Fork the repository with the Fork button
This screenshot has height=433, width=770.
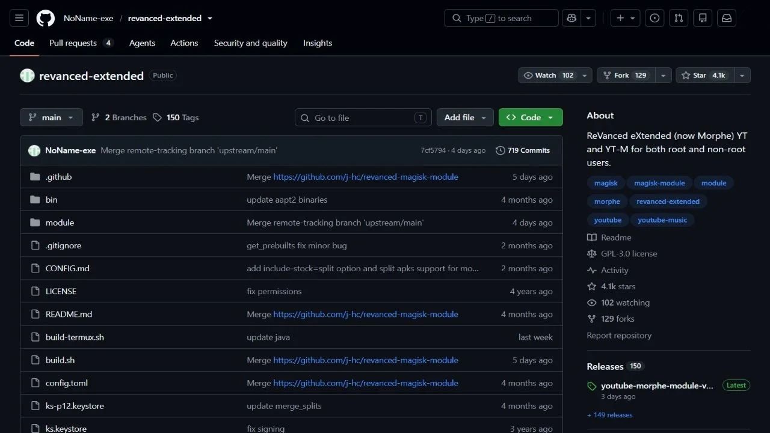[x=626, y=75]
